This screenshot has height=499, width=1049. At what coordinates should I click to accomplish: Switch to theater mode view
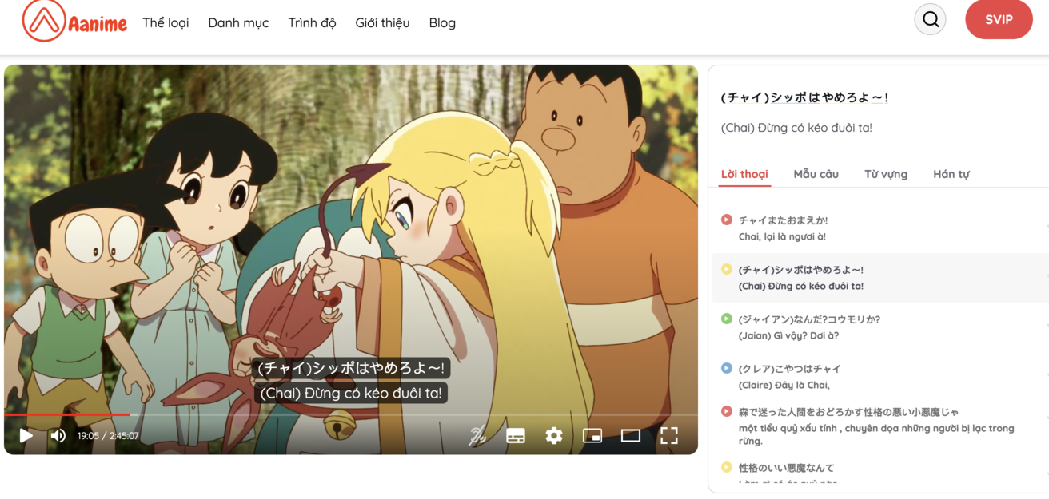632,435
